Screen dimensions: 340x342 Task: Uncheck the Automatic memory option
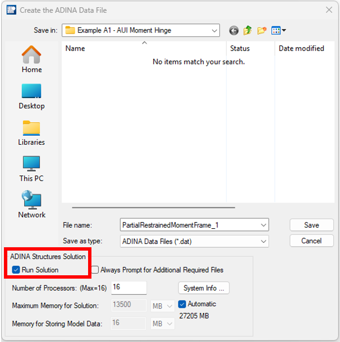182,304
